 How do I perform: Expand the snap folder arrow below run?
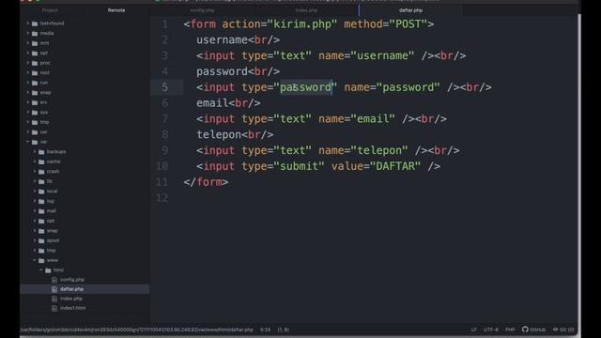[x=28, y=93]
